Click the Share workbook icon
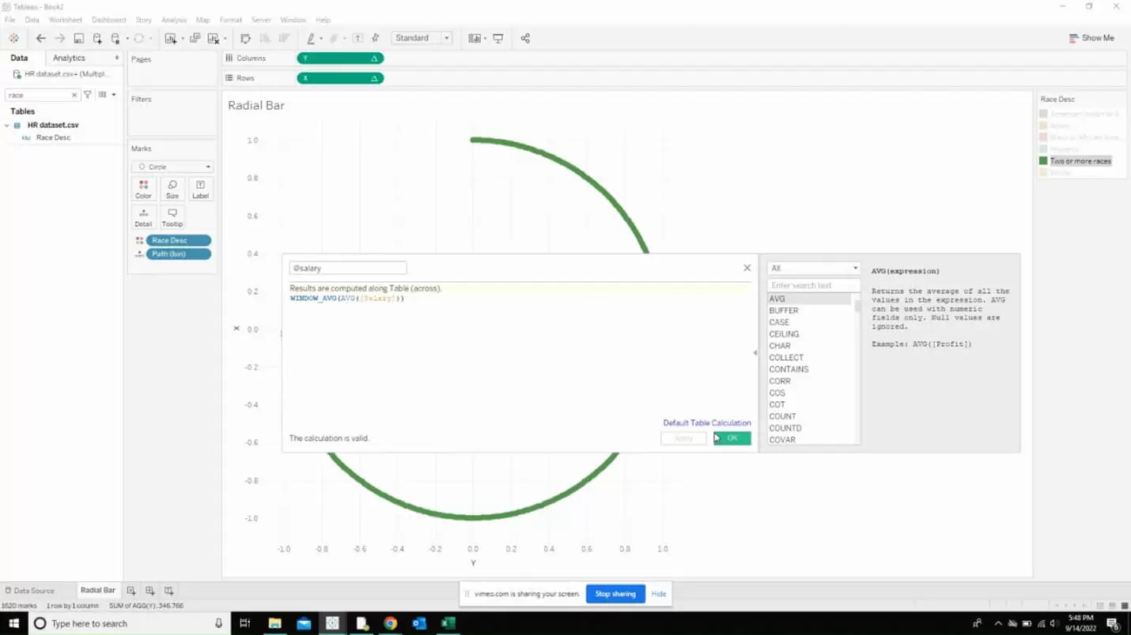The height and width of the screenshot is (635, 1131). tap(525, 38)
